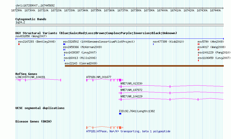Viewport: 231px width, 139px height.
Task: Click the esv1001229 (Pang2010) label
Action: point(214,52)
